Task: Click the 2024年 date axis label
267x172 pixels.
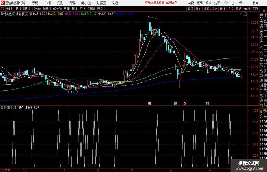Action: (x=5, y=170)
